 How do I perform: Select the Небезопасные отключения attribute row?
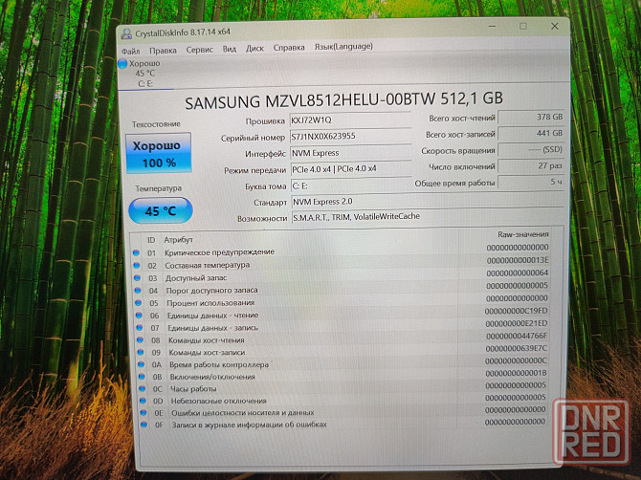pyautogui.click(x=344, y=399)
